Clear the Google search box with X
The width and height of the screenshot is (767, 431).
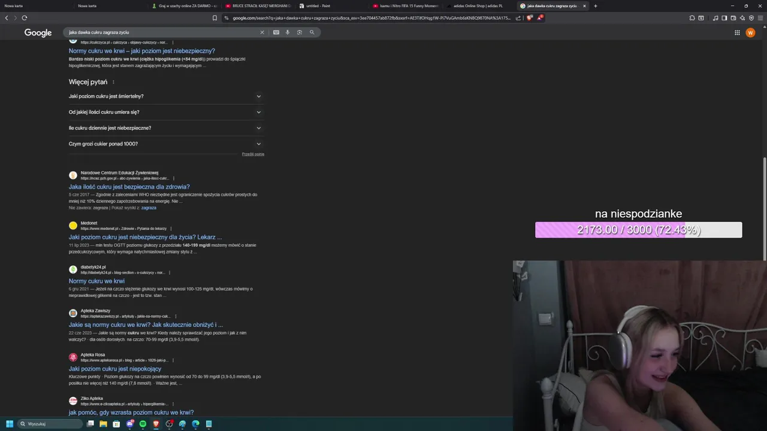point(262,32)
